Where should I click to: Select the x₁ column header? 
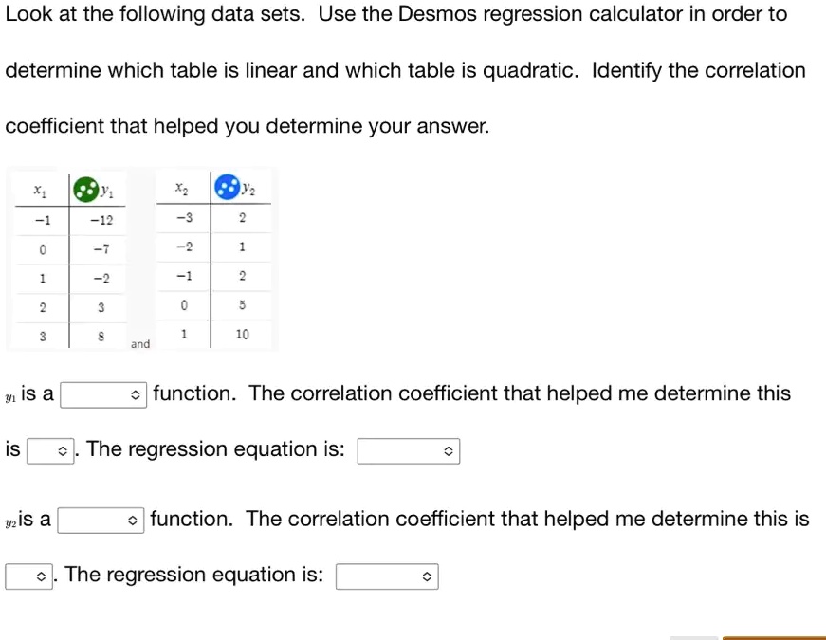click(39, 189)
